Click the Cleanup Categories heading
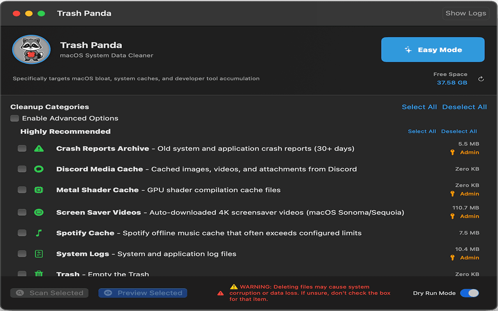Image resolution: width=498 pixels, height=311 pixels. coord(50,107)
